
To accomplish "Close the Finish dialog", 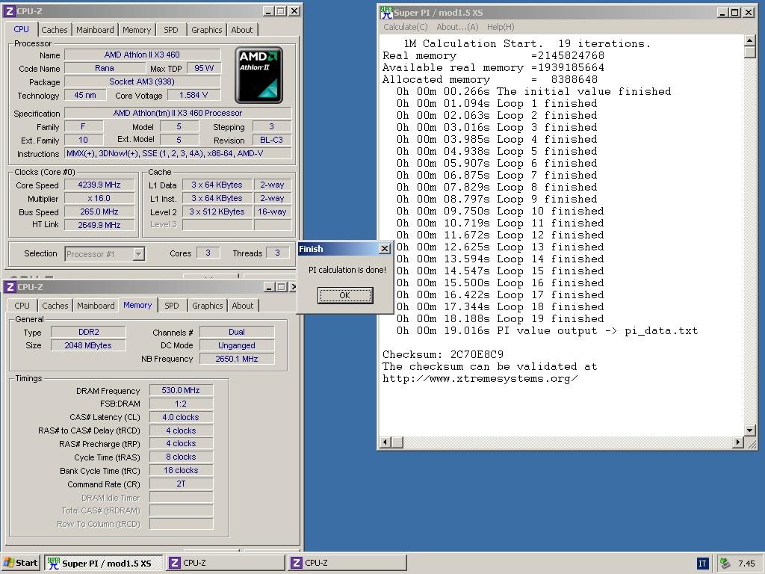I will [385, 249].
